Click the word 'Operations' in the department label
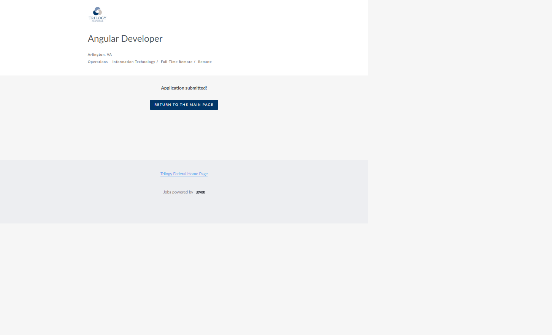 (98, 62)
